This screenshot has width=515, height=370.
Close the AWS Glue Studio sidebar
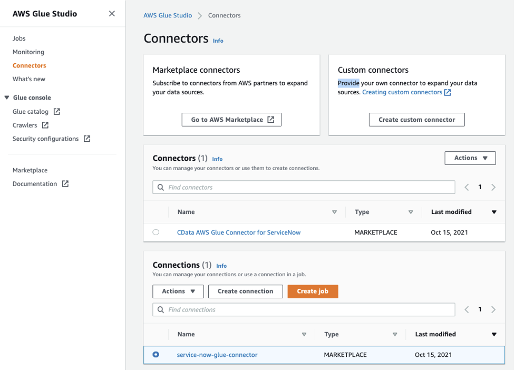pos(112,14)
